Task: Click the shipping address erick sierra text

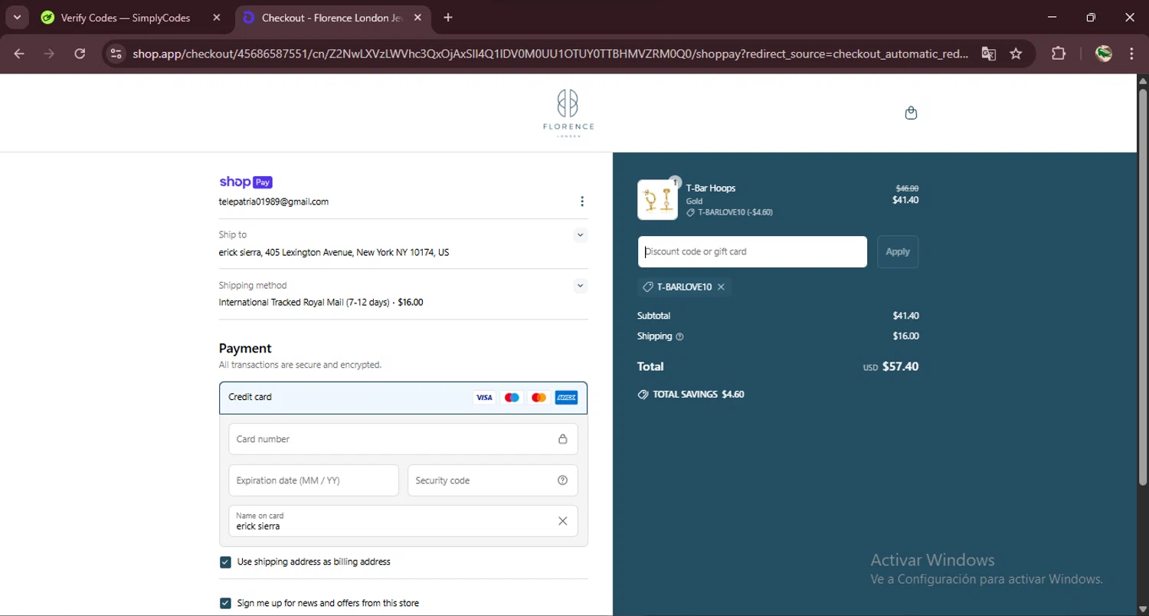Action: 334,253
